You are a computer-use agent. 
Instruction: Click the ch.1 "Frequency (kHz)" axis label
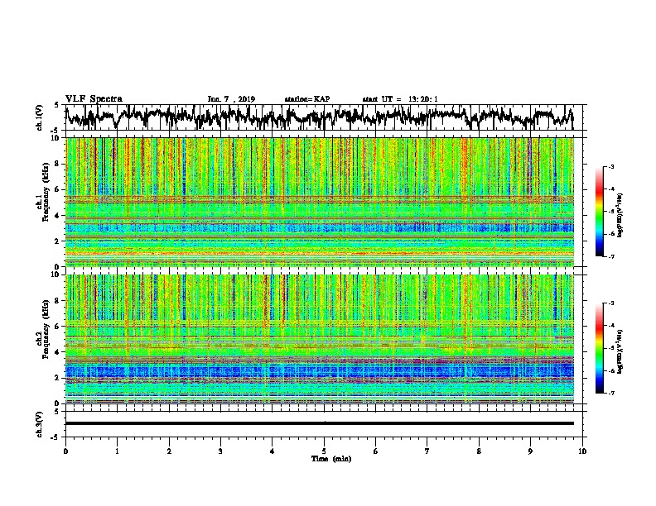(x=45, y=193)
